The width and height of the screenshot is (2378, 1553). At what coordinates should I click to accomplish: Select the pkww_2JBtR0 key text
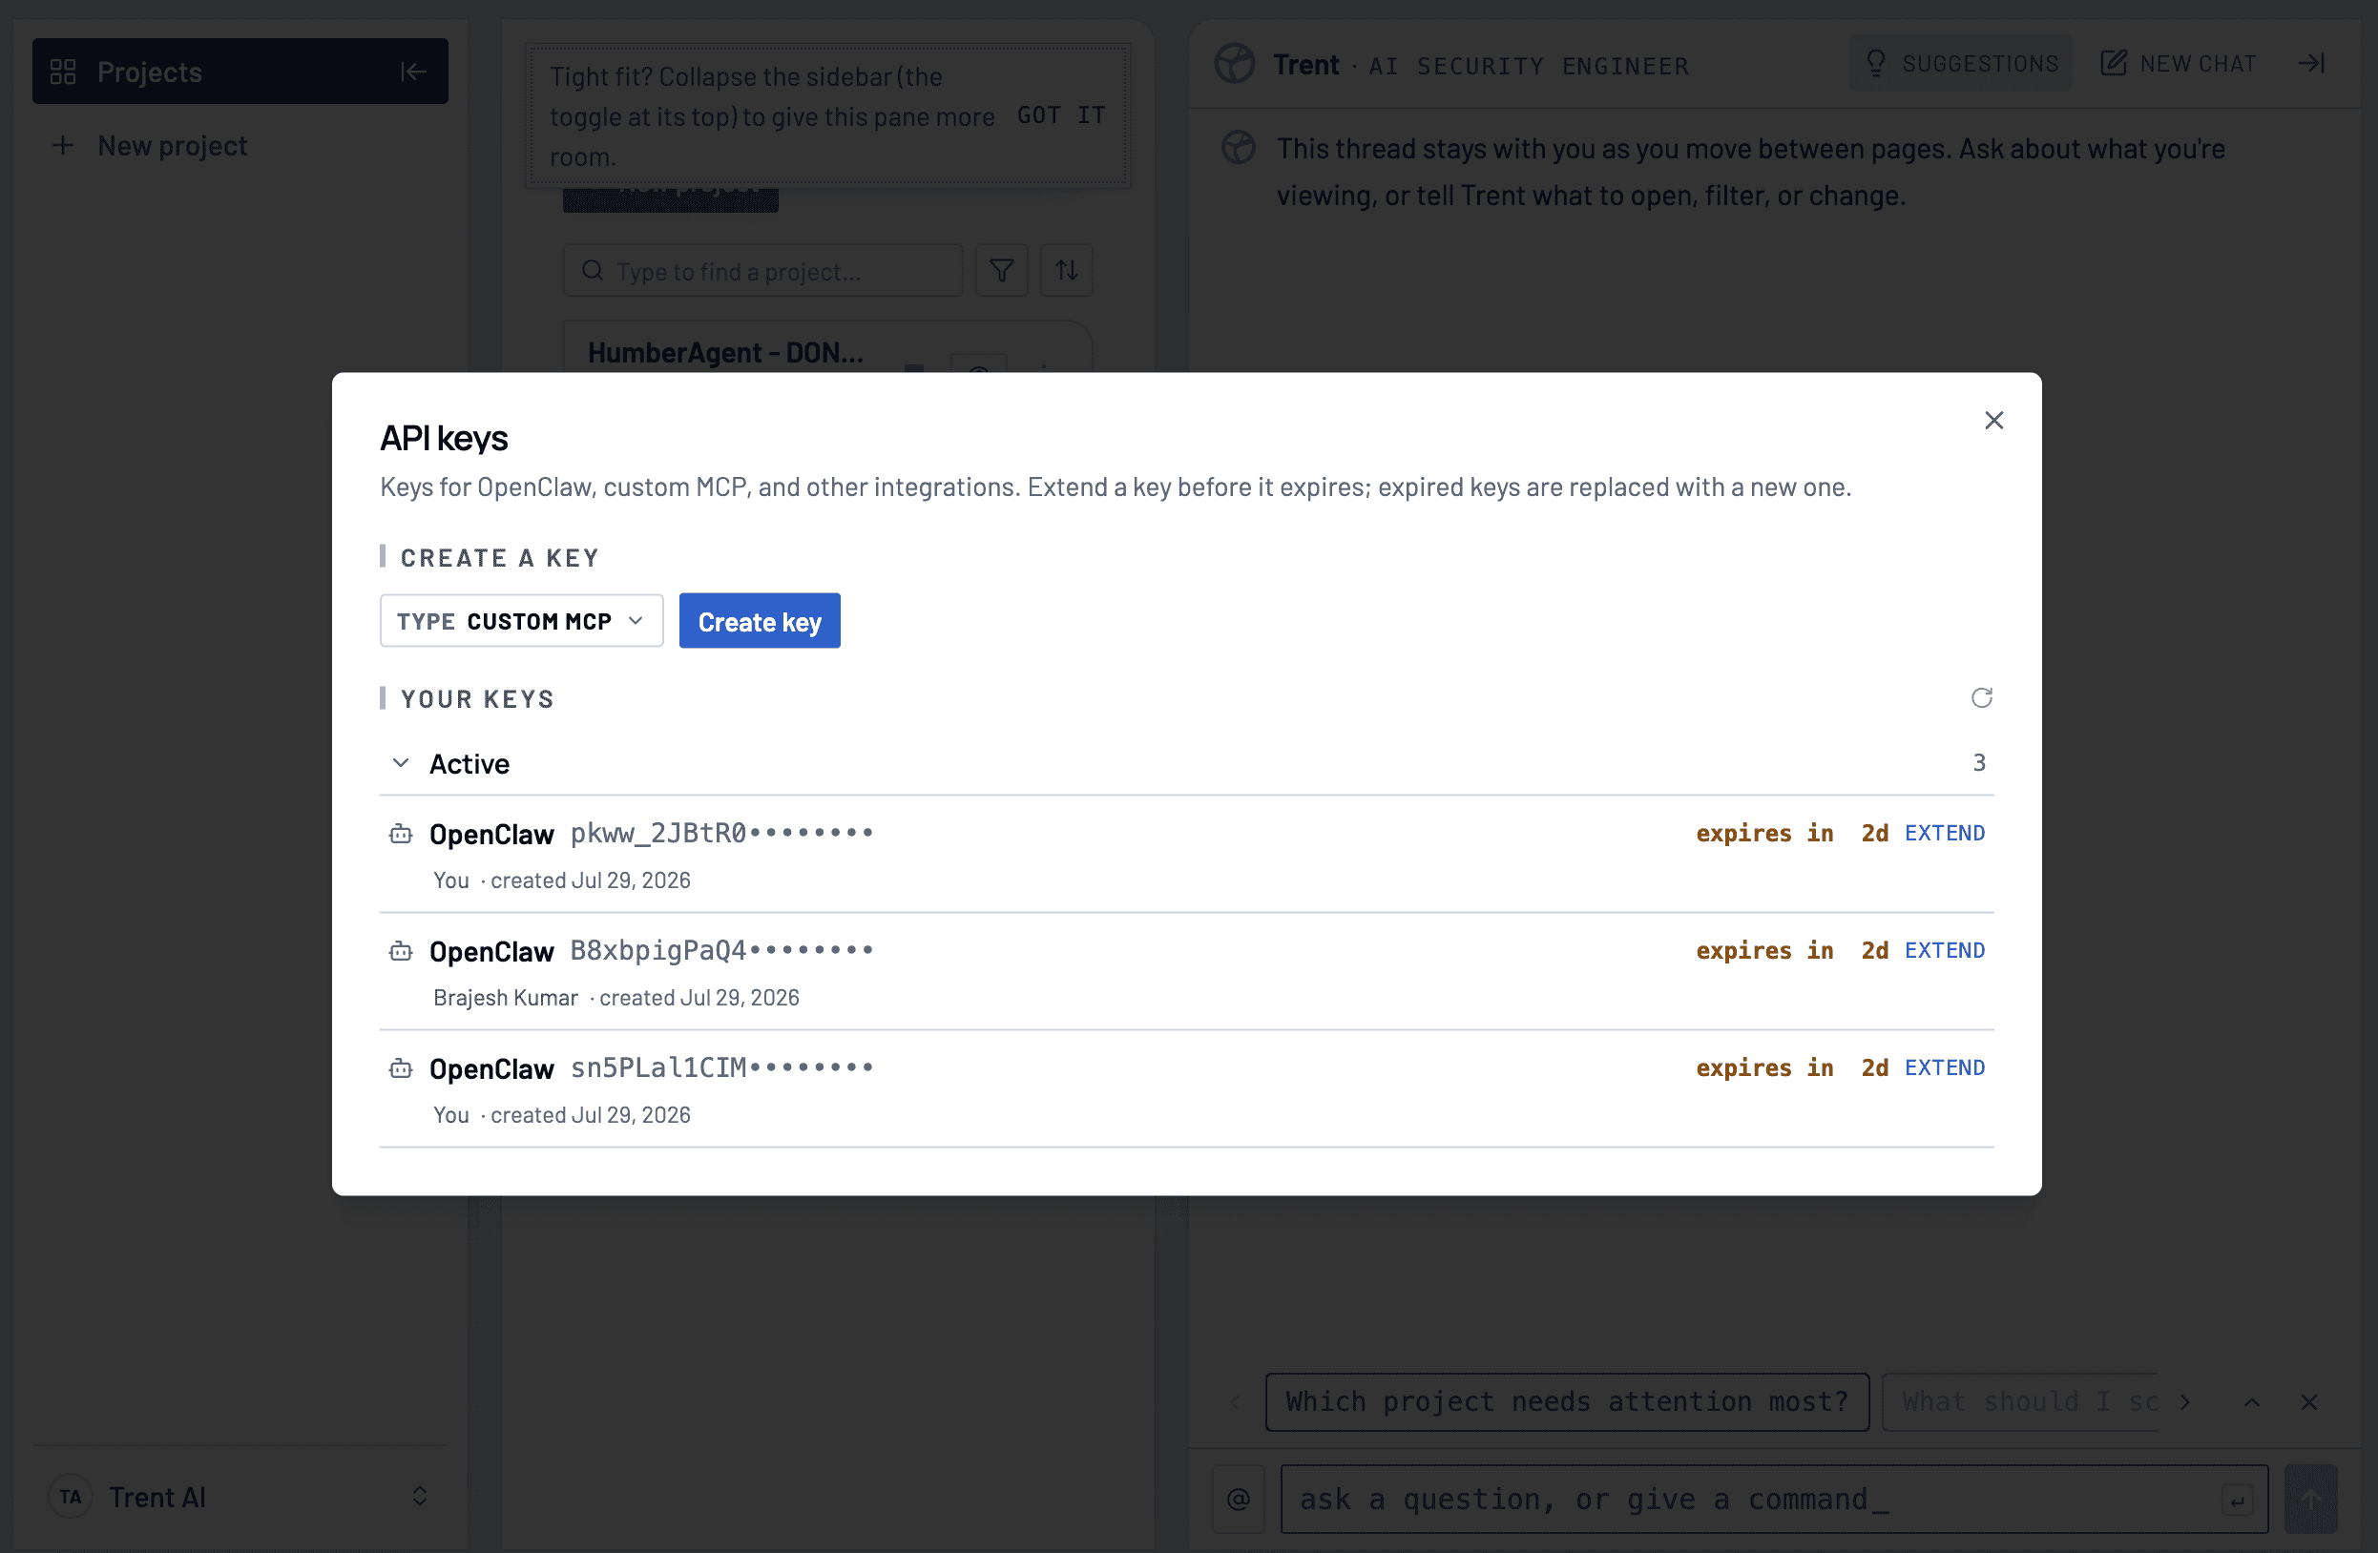point(721,833)
